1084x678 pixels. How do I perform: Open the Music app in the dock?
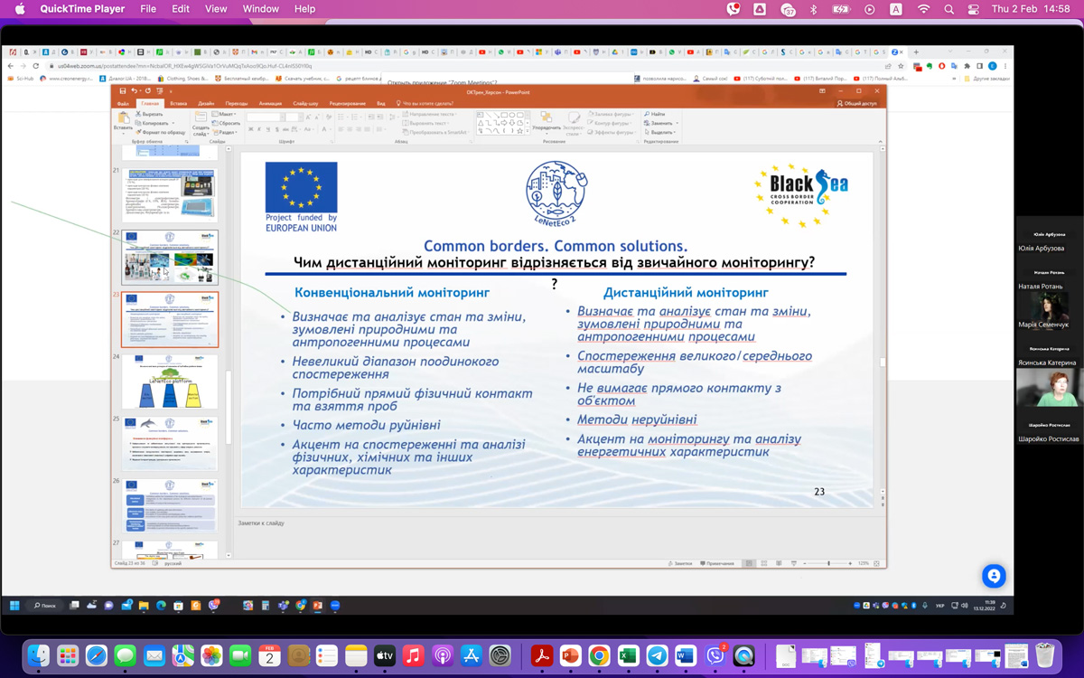[x=413, y=656]
